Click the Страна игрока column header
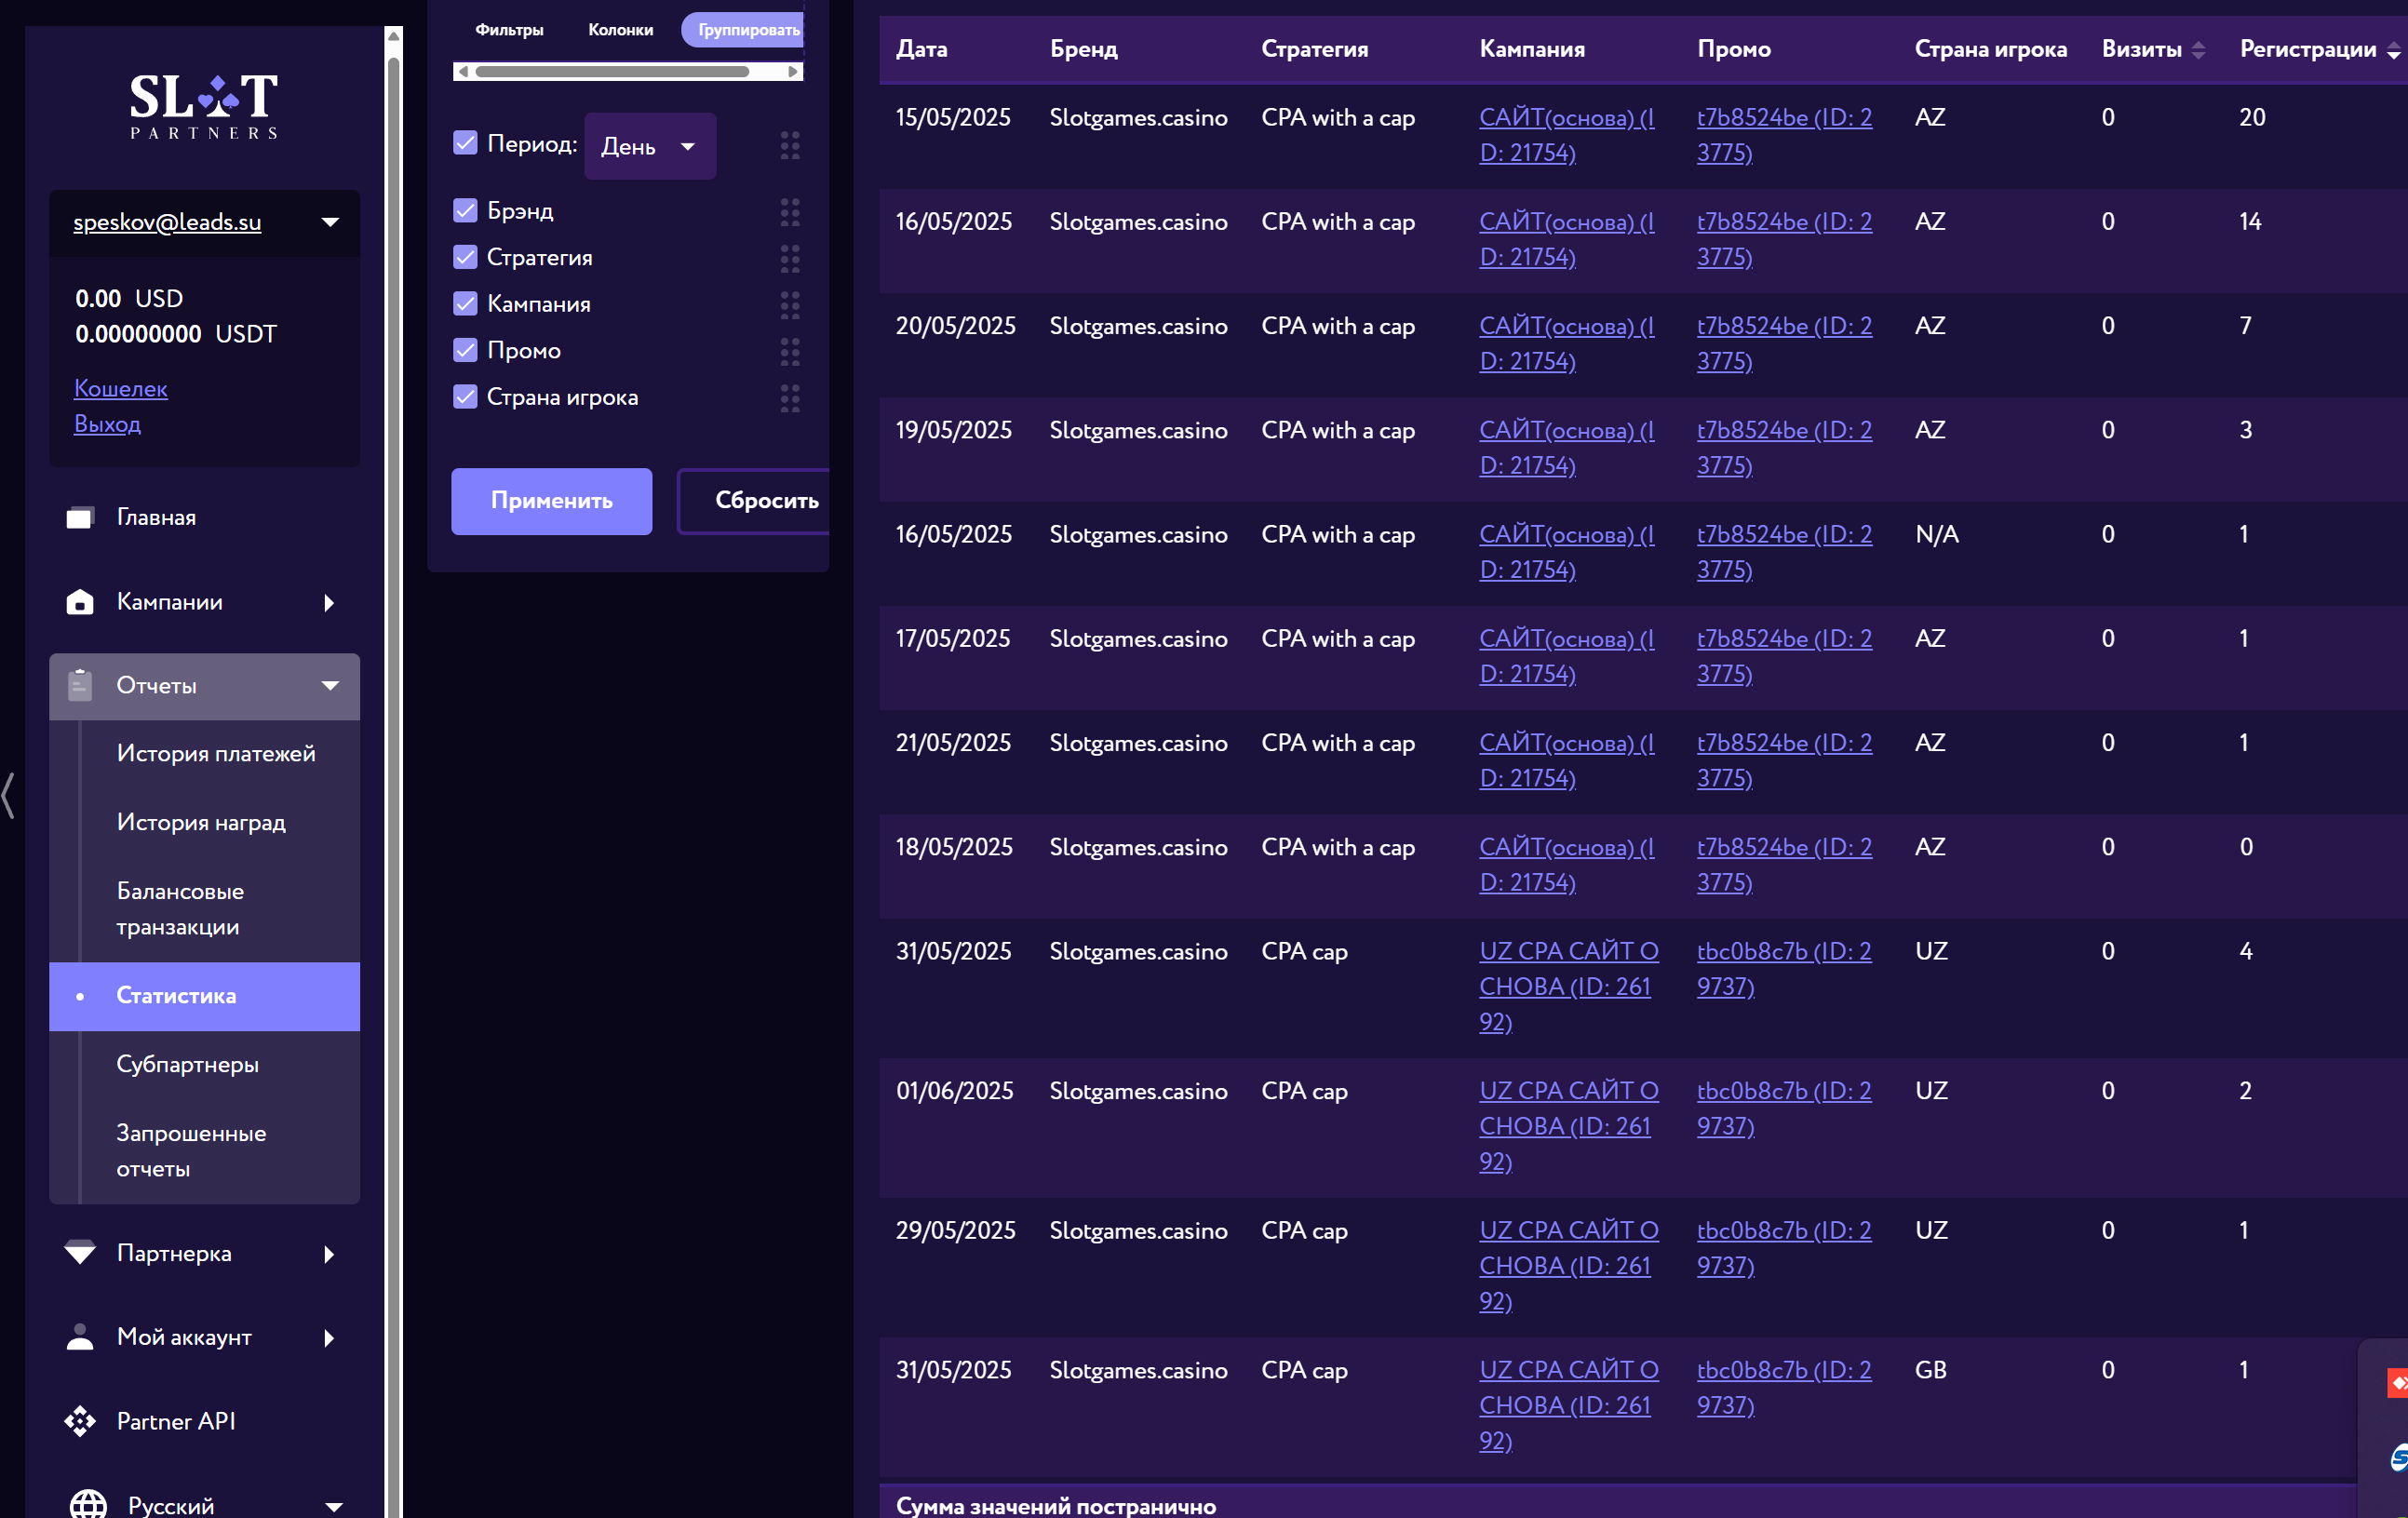Screen dimensions: 2408x1518 coord(1990,49)
